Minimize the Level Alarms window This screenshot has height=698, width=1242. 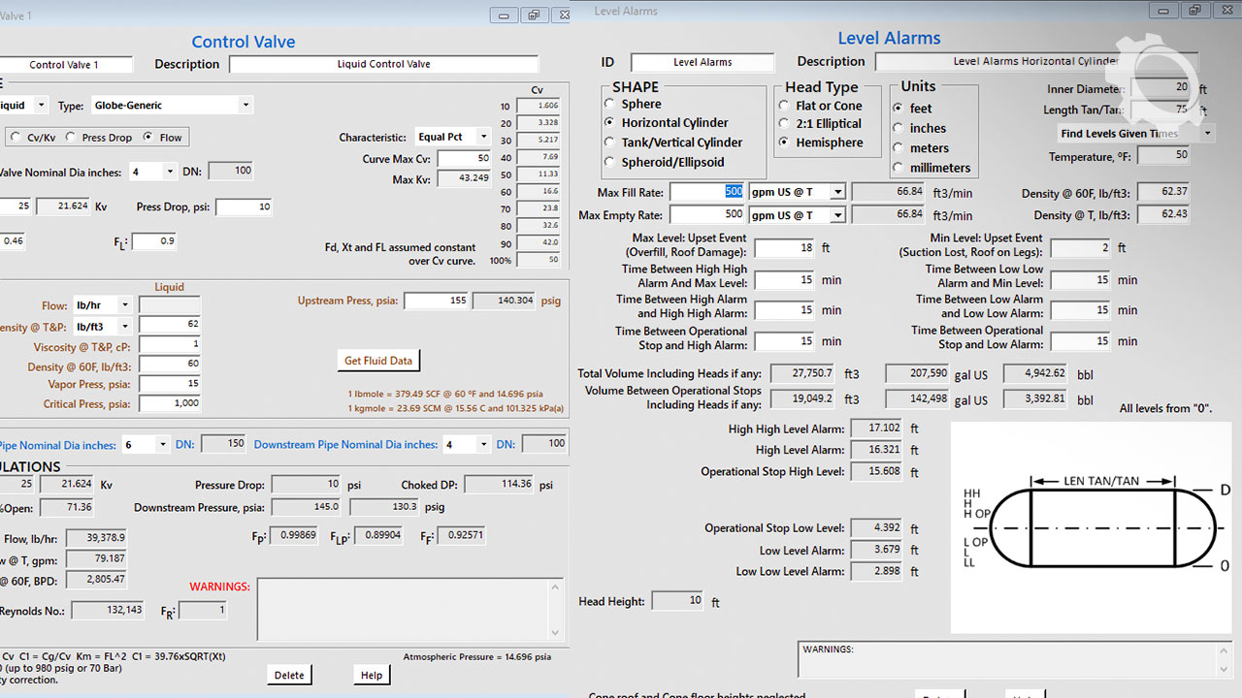[1164, 11]
